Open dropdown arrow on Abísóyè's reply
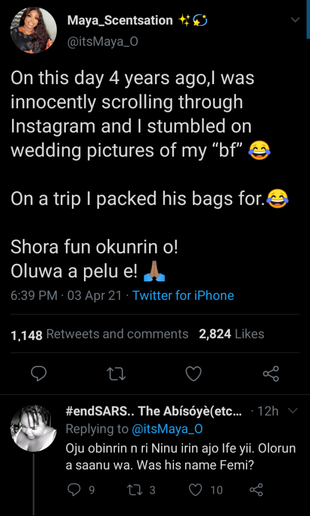 [293, 411]
